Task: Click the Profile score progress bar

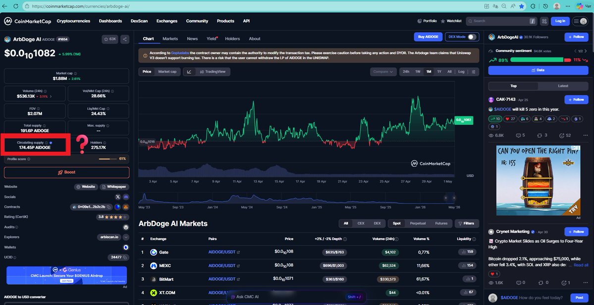Action: (x=108, y=159)
